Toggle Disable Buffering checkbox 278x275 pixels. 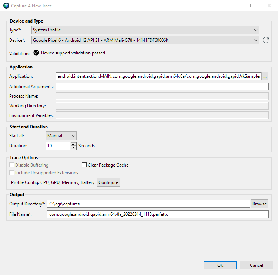pyautogui.click(x=12, y=165)
